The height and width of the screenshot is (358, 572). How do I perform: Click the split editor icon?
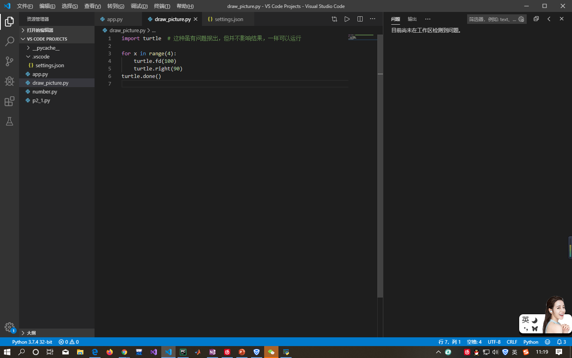pos(360,19)
